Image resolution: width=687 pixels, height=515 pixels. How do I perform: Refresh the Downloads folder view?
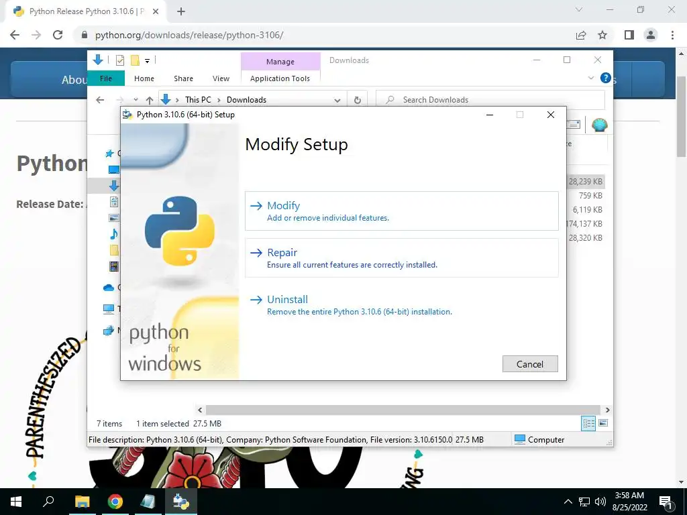coord(358,101)
